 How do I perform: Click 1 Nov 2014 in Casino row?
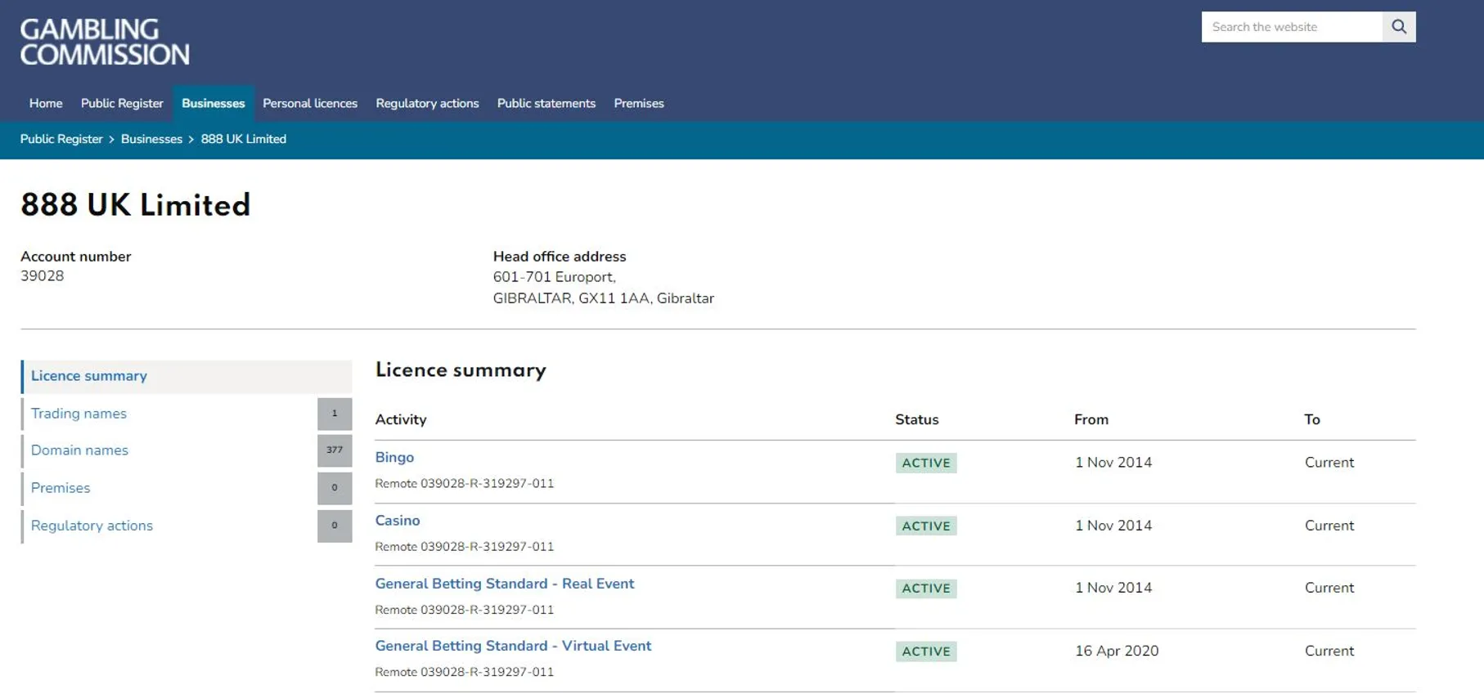point(1113,526)
